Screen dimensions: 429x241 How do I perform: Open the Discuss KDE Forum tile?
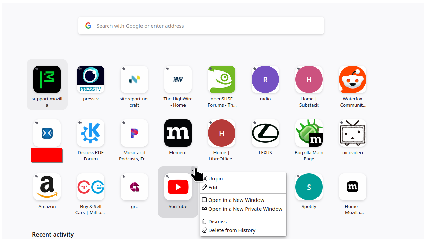point(91,133)
